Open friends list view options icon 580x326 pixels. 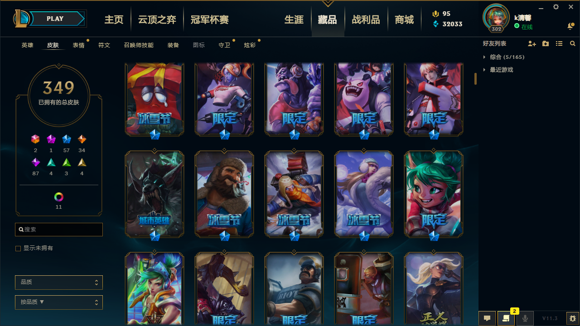pyautogui.click(x=559, y=43)
